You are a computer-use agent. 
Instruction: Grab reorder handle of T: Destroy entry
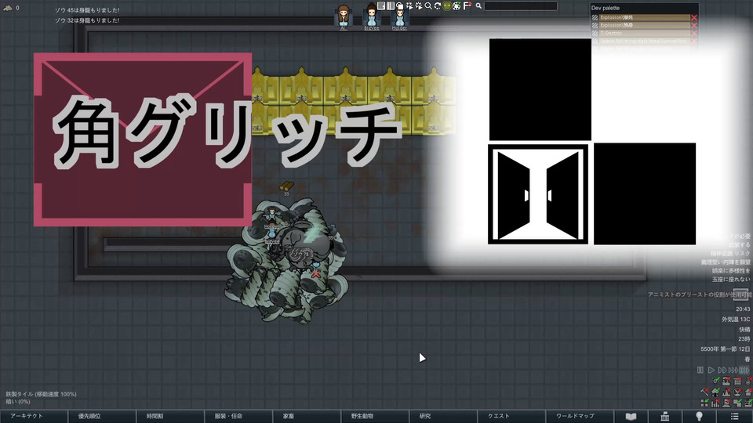[x=595, y=33]
